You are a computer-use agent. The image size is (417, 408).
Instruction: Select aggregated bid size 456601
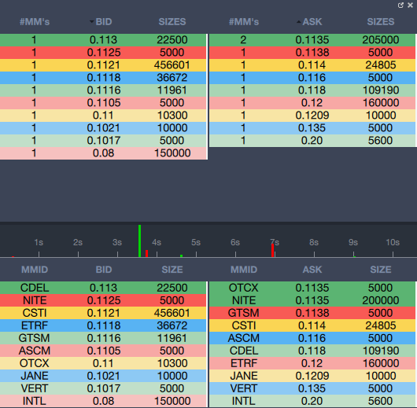[172, 64]
